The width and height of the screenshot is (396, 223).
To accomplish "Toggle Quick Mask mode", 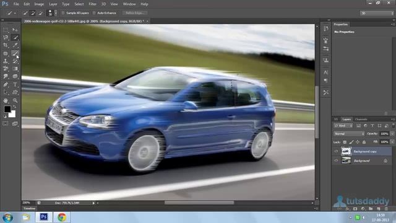I will click(6, 124).
